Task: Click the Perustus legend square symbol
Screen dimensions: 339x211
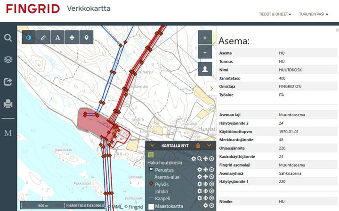Action: coord(151,169)
